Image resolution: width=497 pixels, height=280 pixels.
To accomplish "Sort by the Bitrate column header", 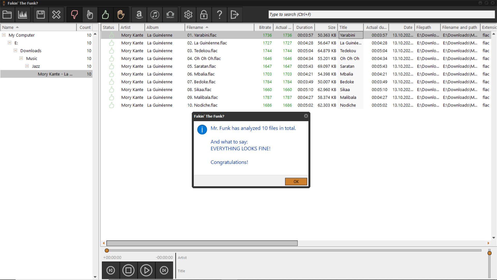I will click(x=265, y=27).
